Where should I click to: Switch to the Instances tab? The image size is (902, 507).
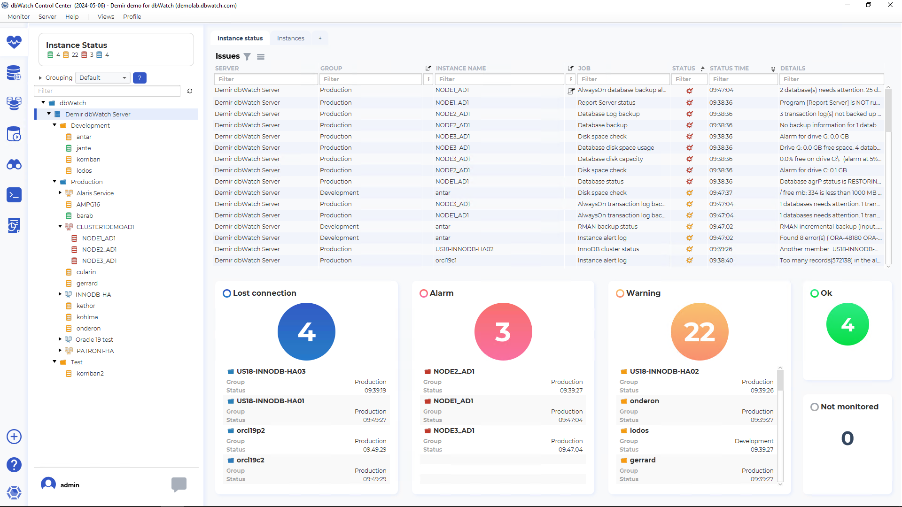click(290, 38)
